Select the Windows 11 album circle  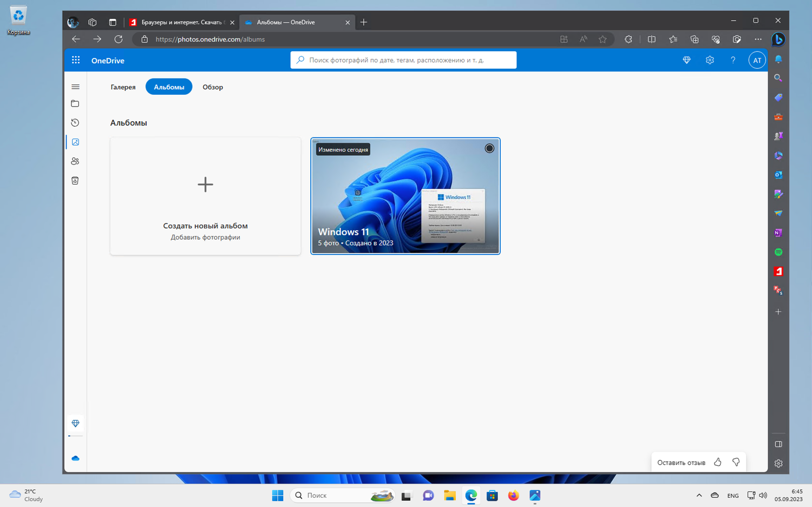[489, 148]
